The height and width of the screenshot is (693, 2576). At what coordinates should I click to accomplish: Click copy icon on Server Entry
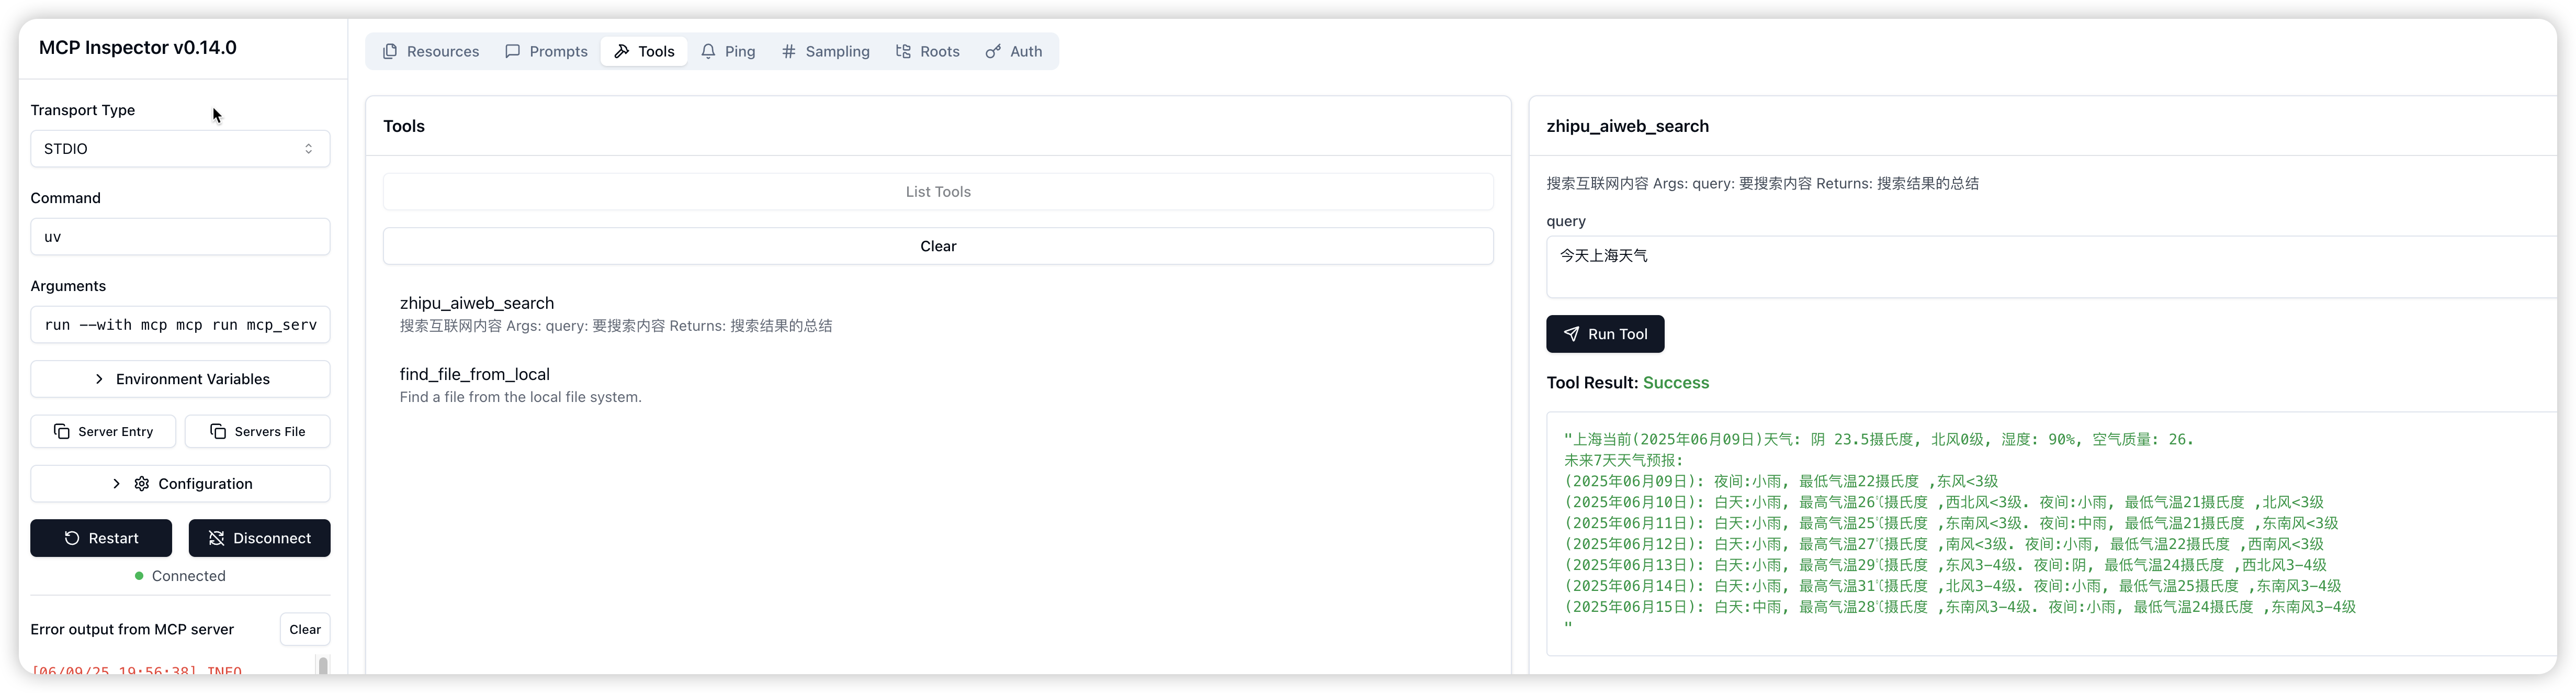click(62, 432)
